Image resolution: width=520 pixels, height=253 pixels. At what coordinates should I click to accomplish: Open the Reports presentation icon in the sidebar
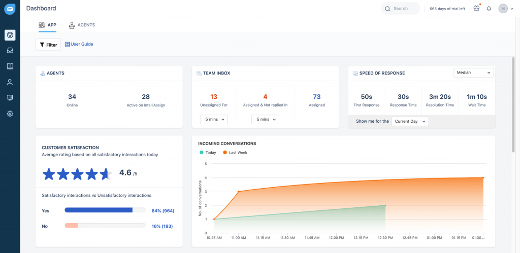10,98
